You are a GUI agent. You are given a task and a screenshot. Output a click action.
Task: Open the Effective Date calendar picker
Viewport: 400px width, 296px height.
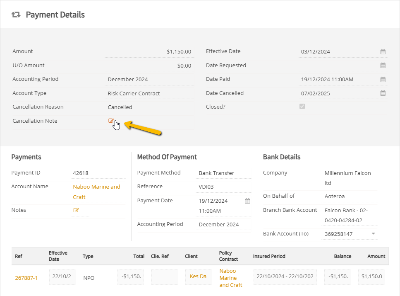pos(383,52)
